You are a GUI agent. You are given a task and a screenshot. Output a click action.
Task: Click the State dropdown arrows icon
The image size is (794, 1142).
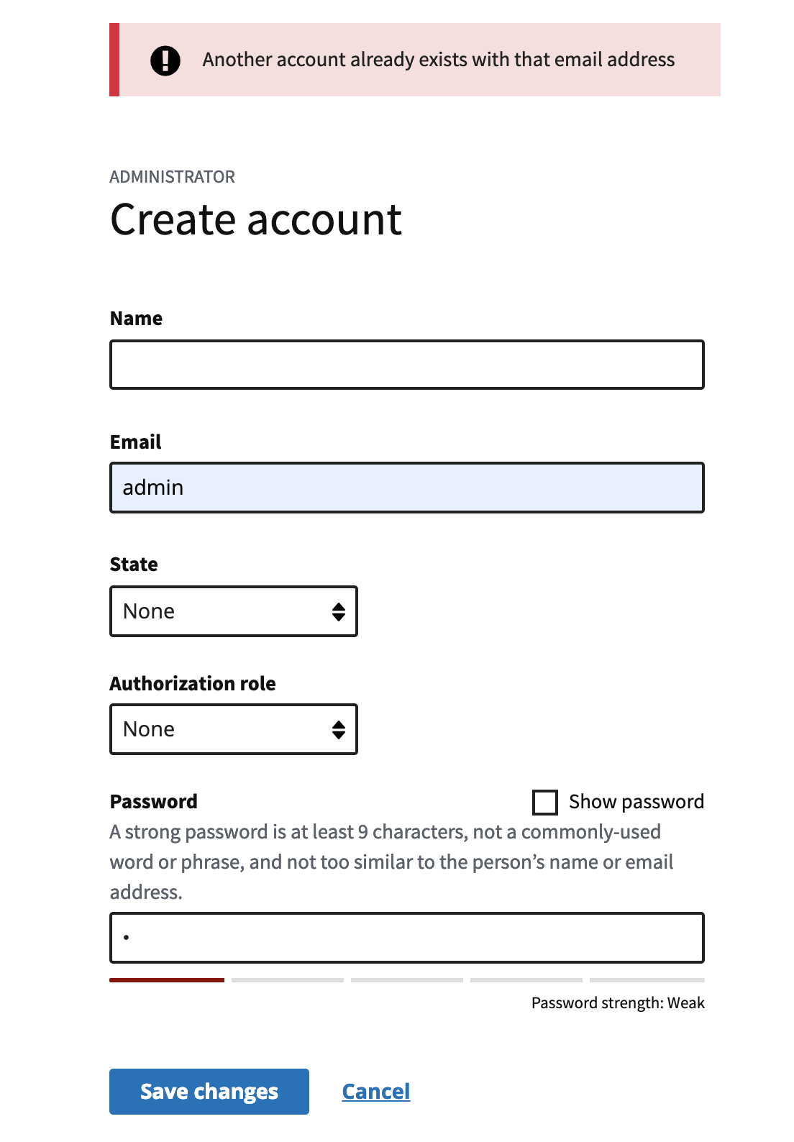click(339, 611)
